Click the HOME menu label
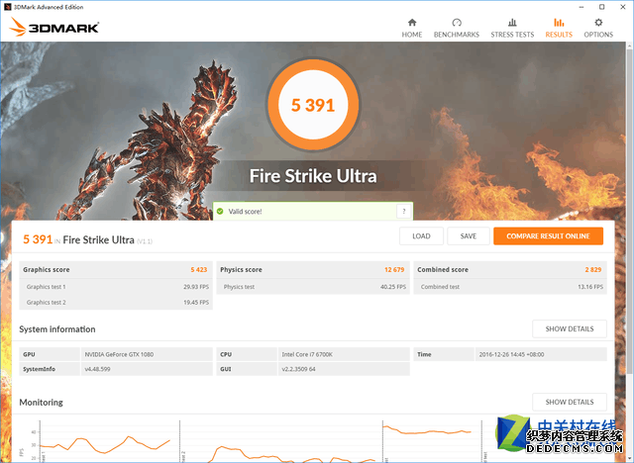 [x=412, y=35]
